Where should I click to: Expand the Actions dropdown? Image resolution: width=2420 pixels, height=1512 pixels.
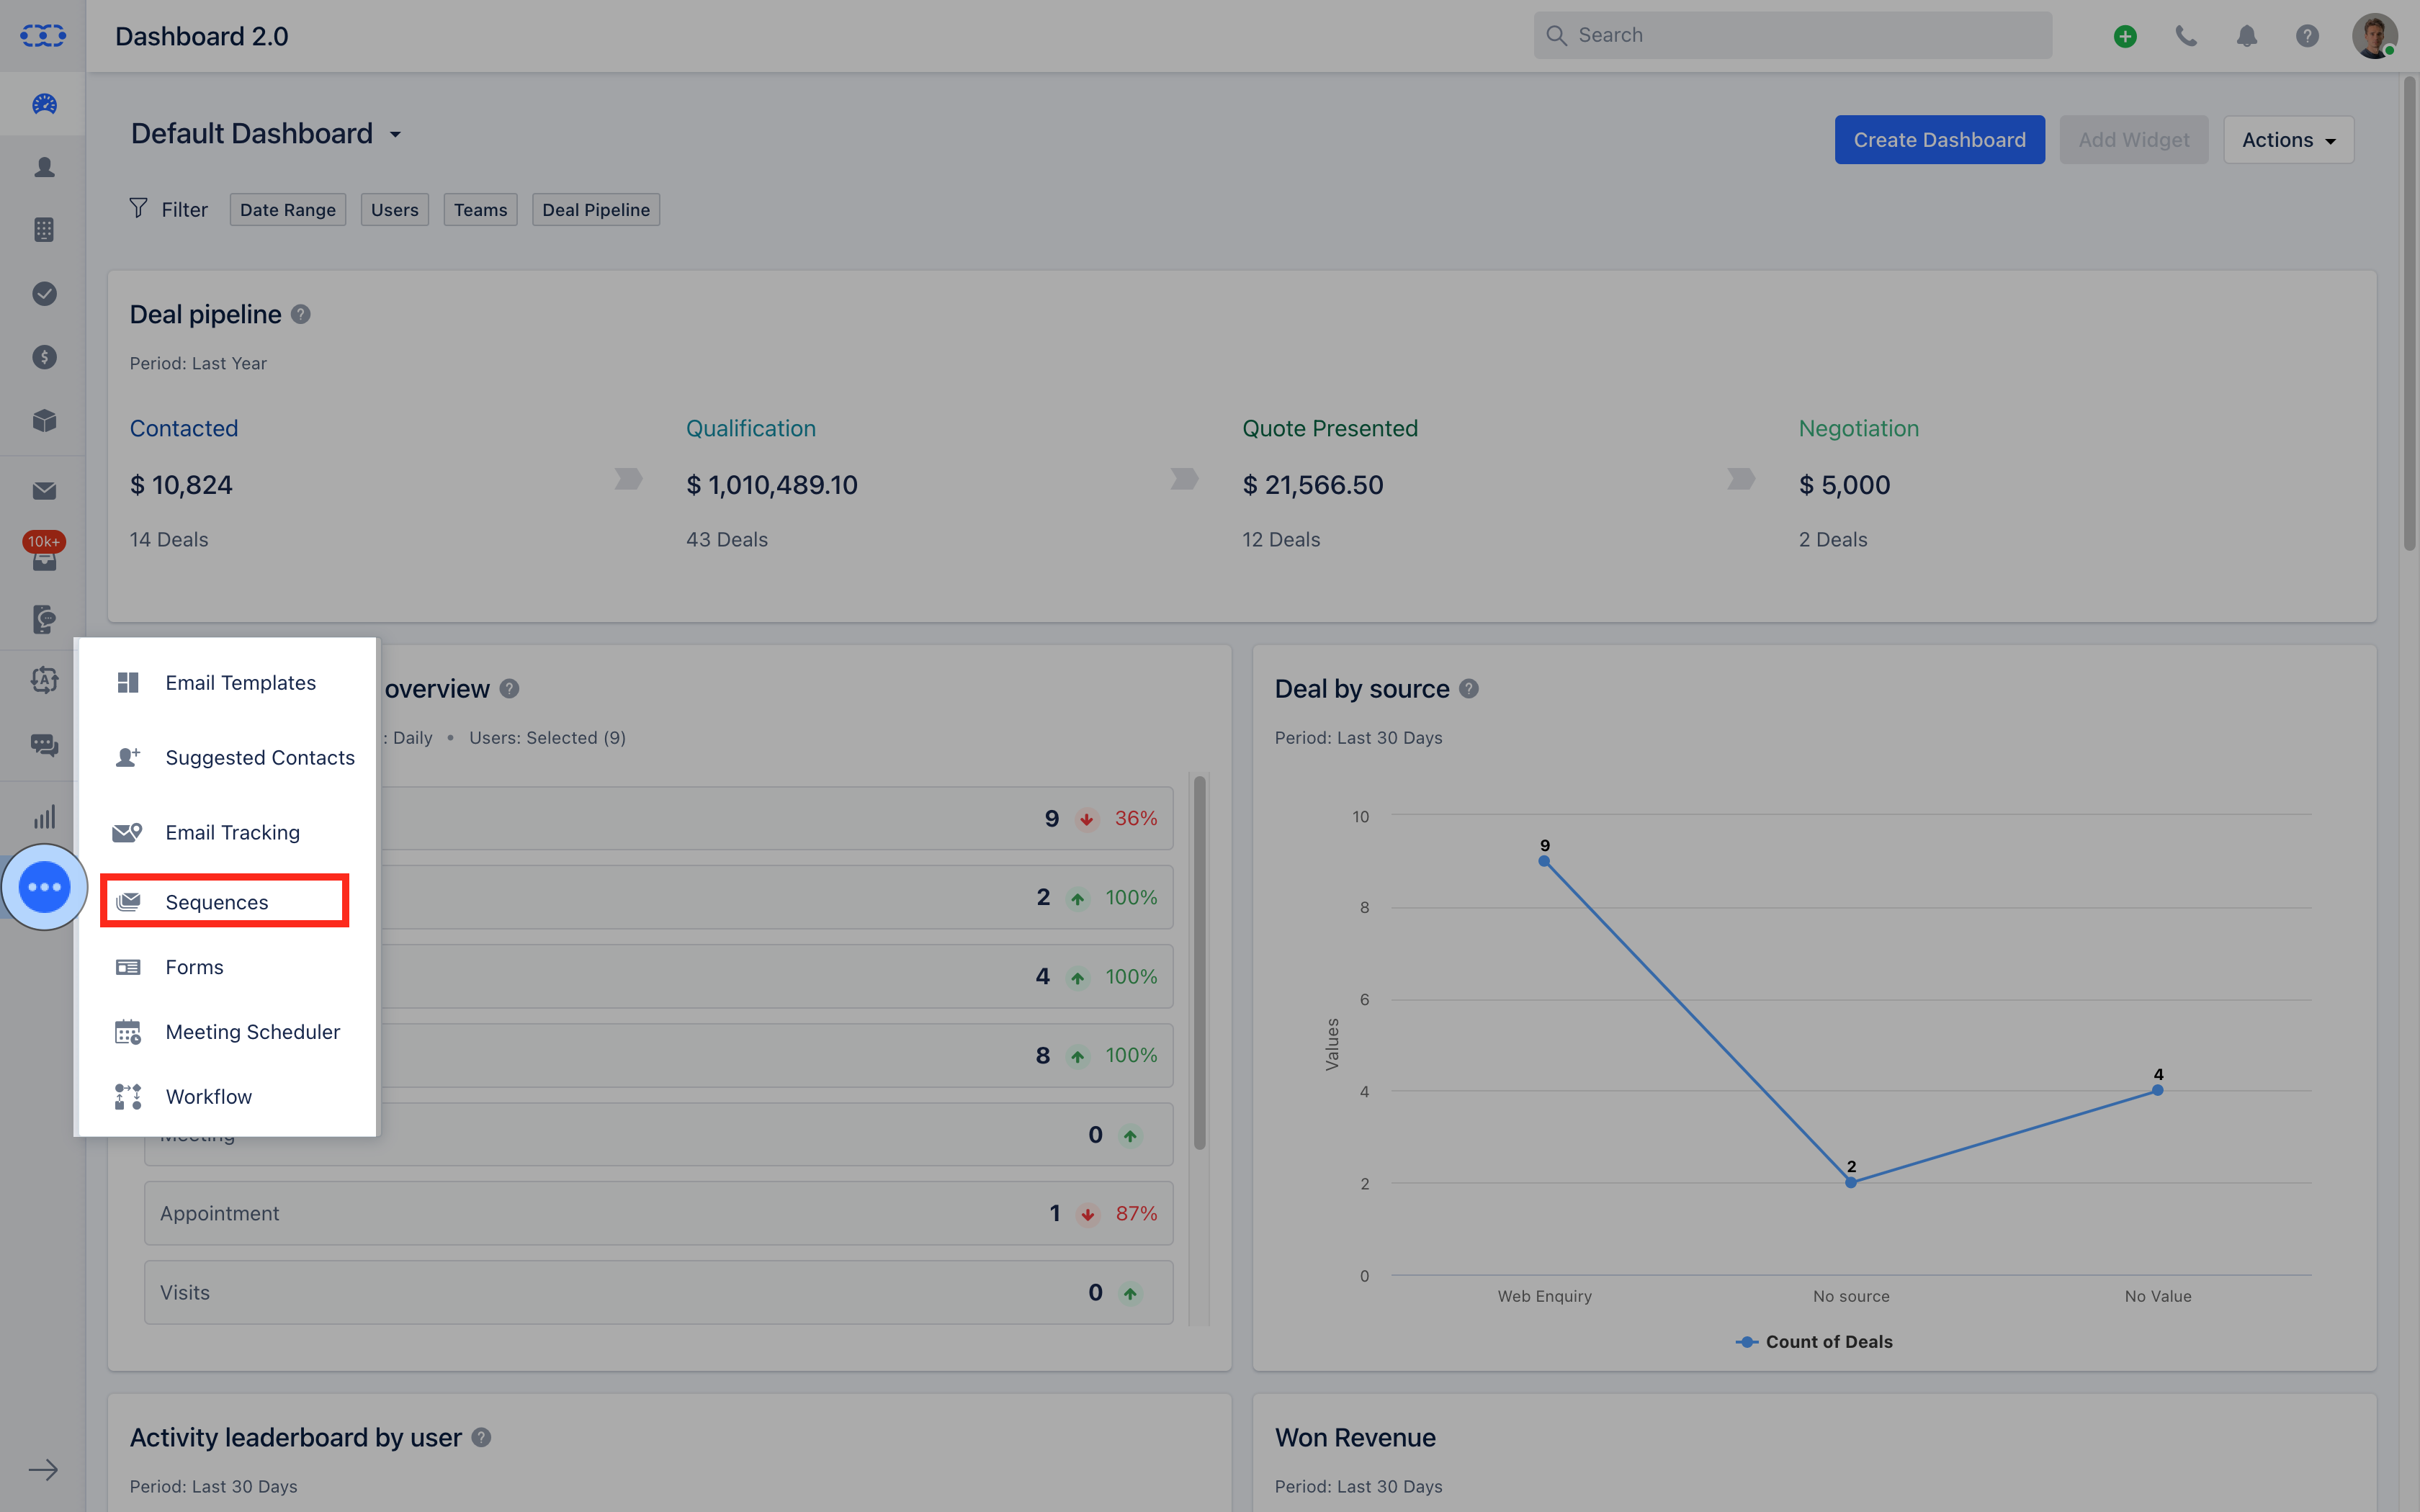[2288, 139]
